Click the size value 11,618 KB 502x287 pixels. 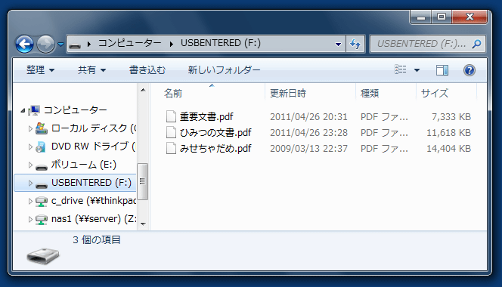[x=448, y=132]
